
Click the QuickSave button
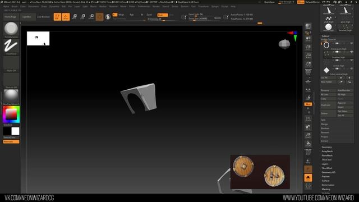tap(269, 2)
